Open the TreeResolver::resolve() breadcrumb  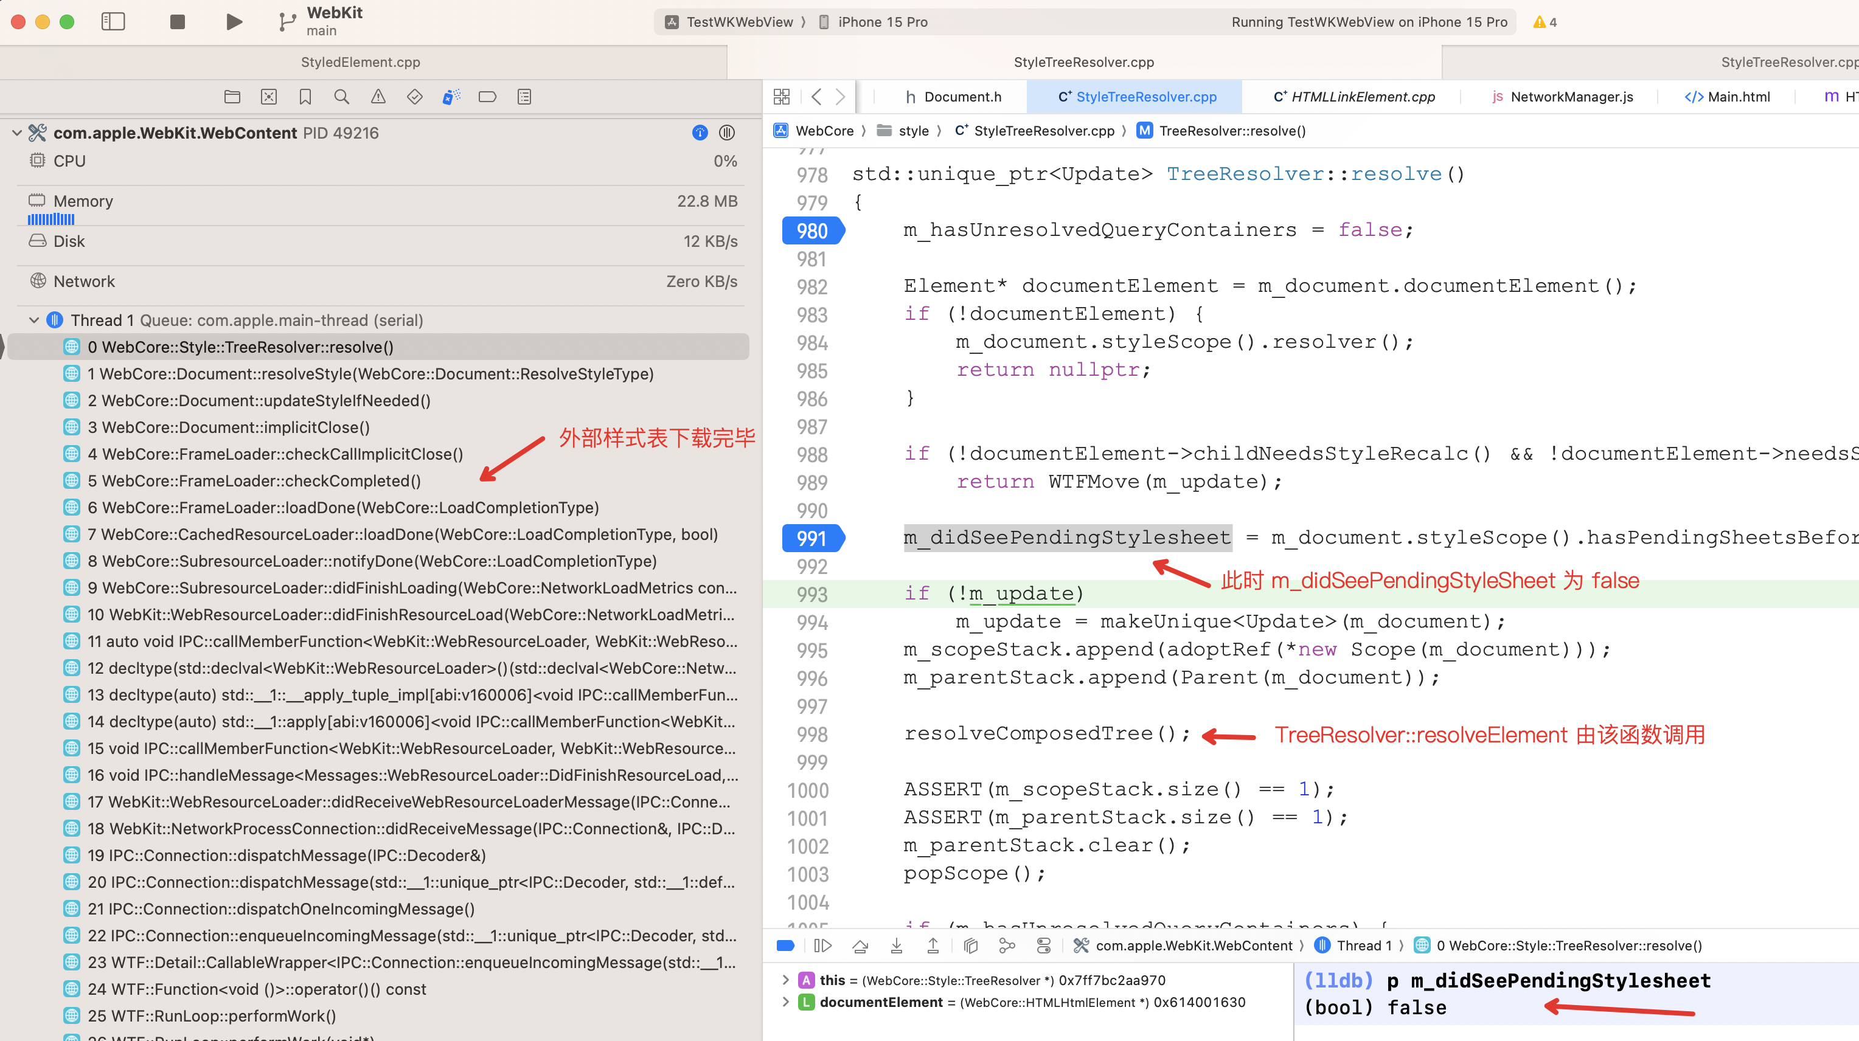(1221, 131)
